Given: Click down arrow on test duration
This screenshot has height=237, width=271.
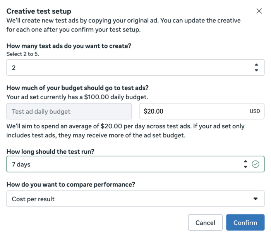Looking at the screenshot, I should tap(245, 167).
